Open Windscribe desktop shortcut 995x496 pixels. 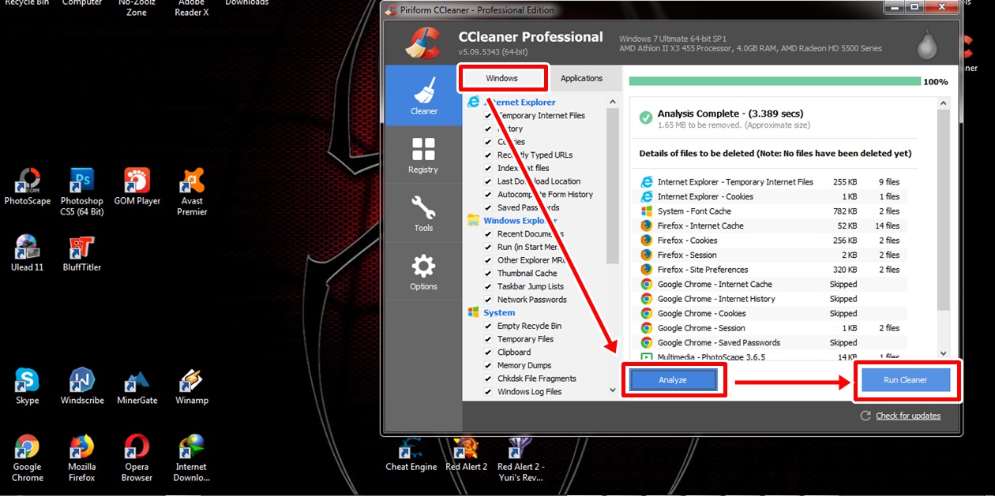[82, 386]
